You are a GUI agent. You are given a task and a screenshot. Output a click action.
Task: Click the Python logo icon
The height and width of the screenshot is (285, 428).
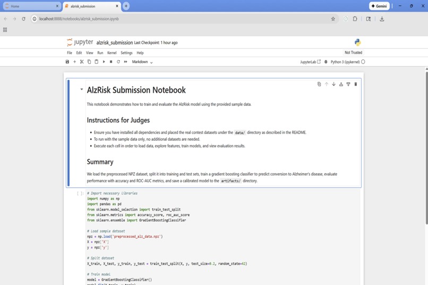point(357,42)
